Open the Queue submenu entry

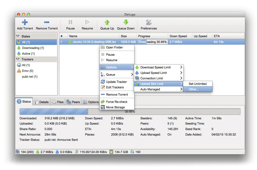117,75
